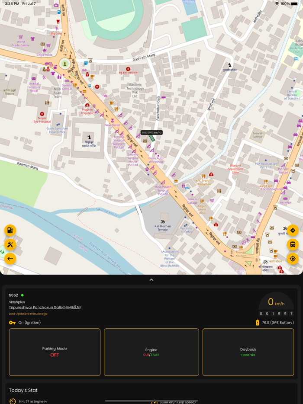
Task: Tap the Frens Auto Workshop label
Action: (156, 160)
